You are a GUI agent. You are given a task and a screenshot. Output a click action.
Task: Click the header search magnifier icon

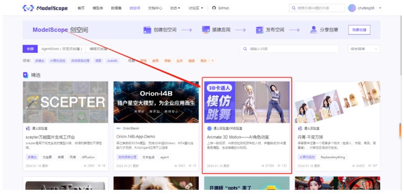click(293, 8)
